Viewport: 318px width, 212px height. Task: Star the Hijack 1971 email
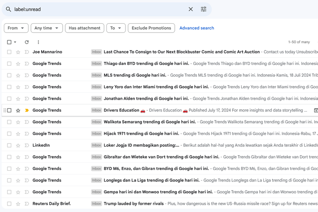point(18,134)
